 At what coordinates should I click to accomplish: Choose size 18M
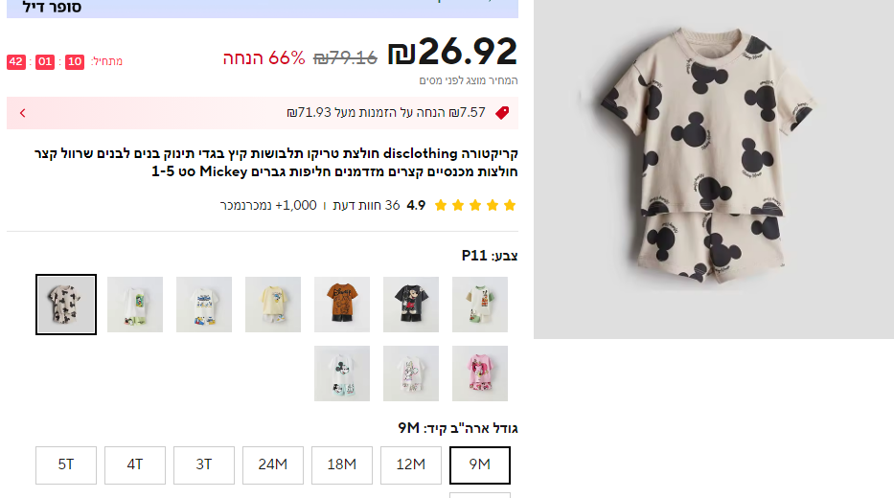point(342,465)
